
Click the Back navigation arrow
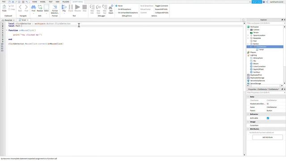point(20,7)
